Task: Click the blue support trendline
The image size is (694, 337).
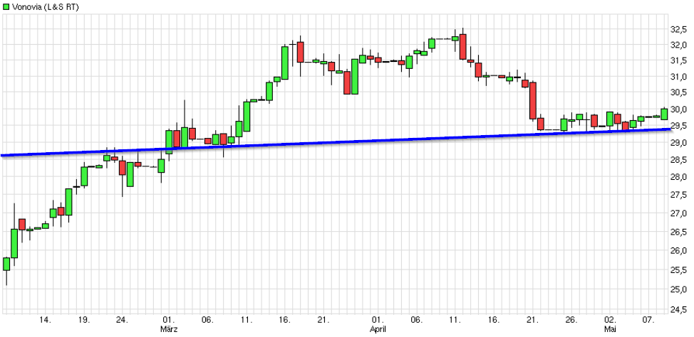Action: 336,142
